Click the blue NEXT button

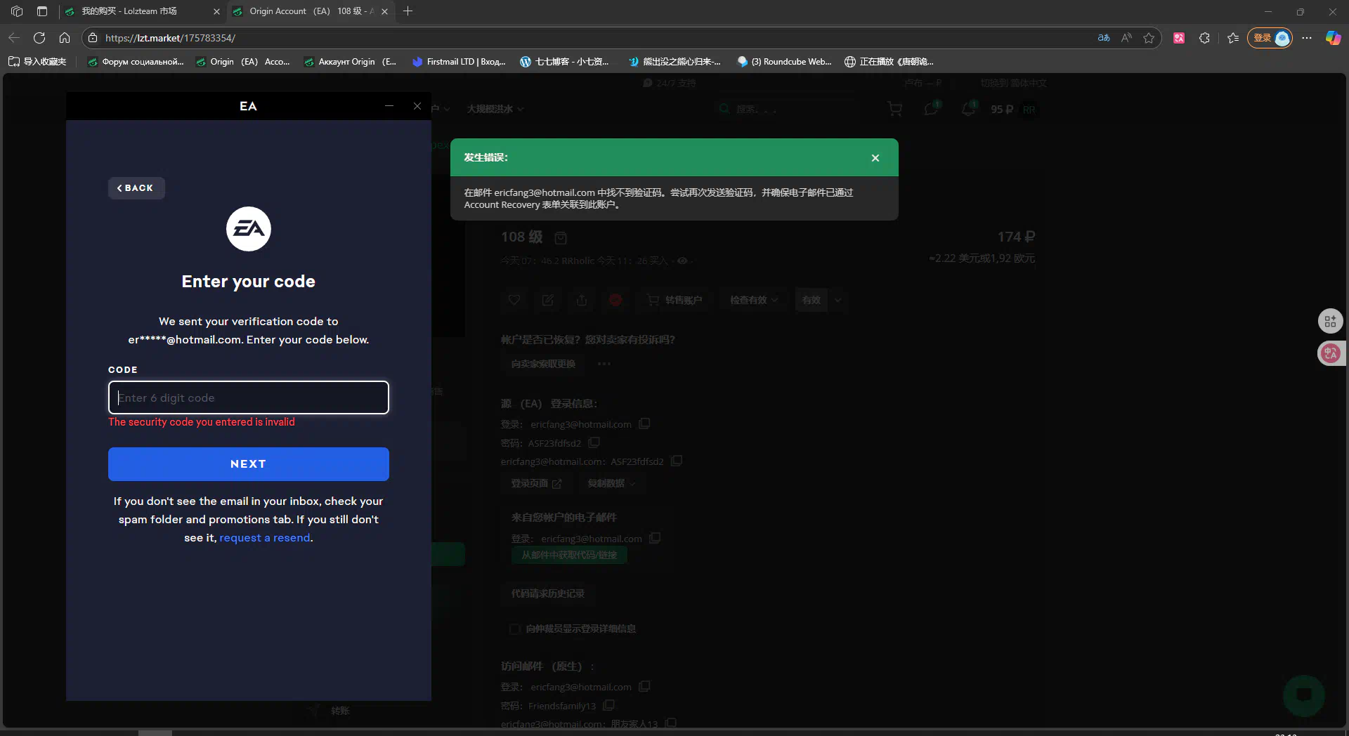(248, 464)
